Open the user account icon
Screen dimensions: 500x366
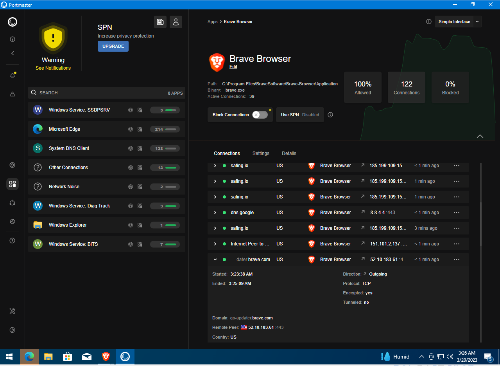[x=176, y=22]
